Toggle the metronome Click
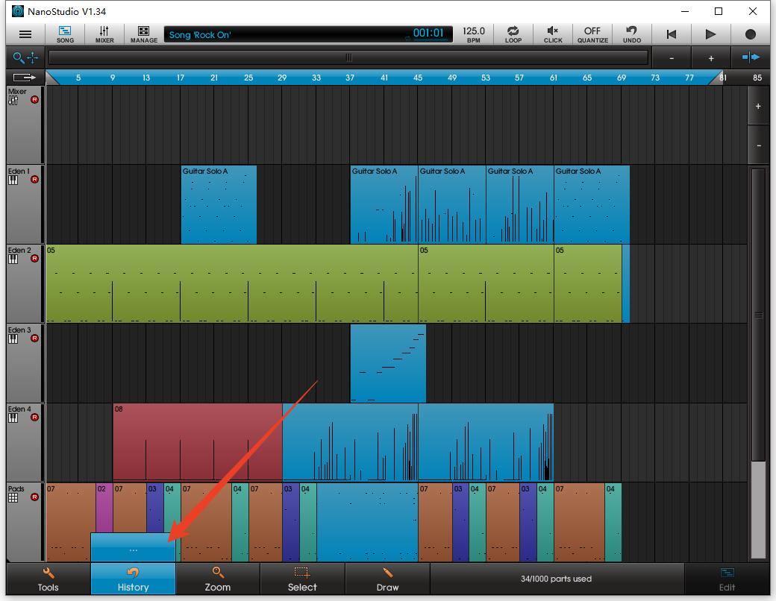The width and height of the screenshot is (776, 601). 553,34
